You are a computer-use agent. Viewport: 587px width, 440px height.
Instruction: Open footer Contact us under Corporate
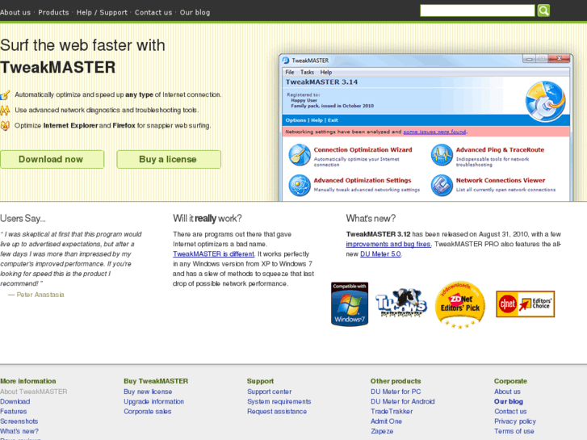pos(510,412)
